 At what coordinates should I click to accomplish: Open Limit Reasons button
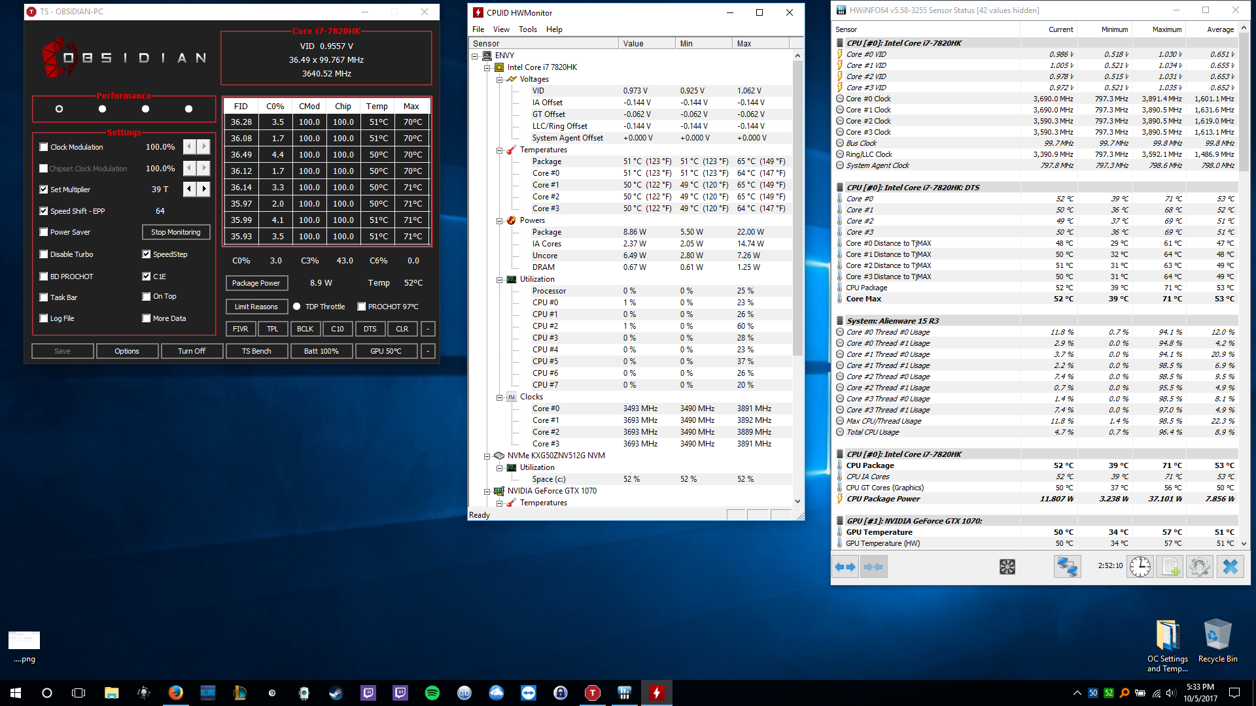point(256,307)
